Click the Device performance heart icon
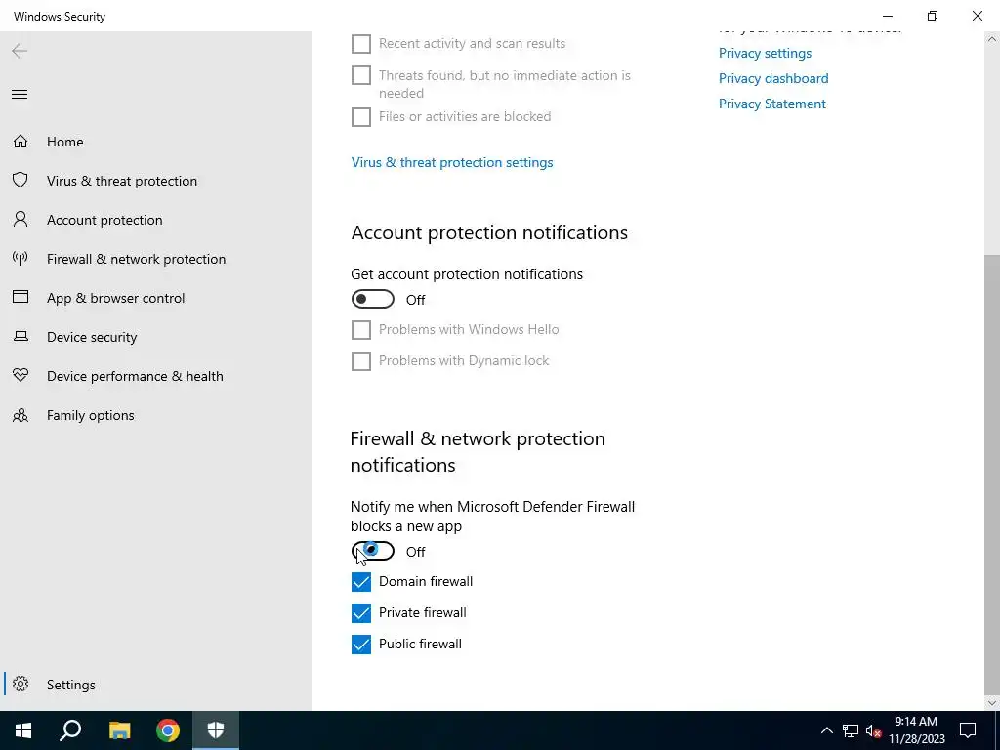 coord(21,375)
